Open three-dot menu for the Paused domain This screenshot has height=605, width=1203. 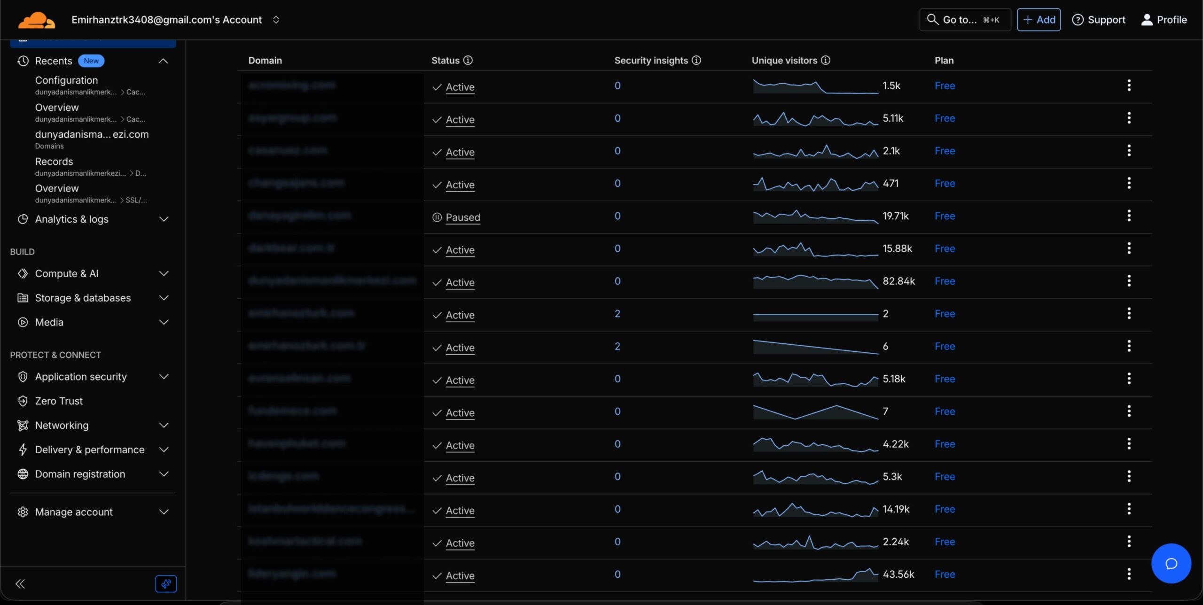1129,216
